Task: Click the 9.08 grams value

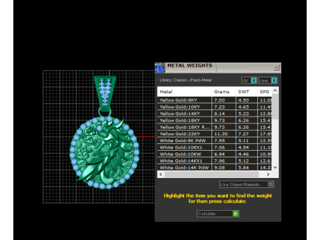Action: [x=219, y=167]
